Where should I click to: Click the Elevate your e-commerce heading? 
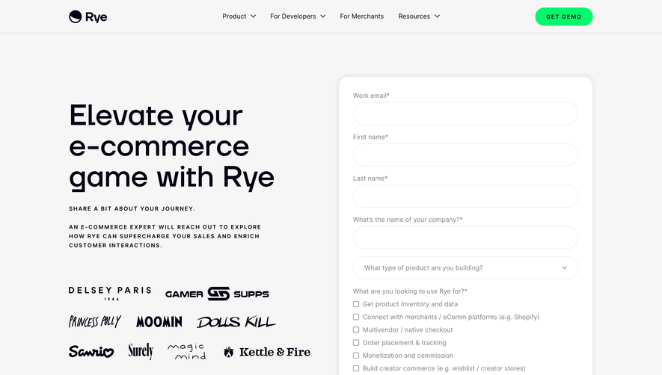(172, 146)
